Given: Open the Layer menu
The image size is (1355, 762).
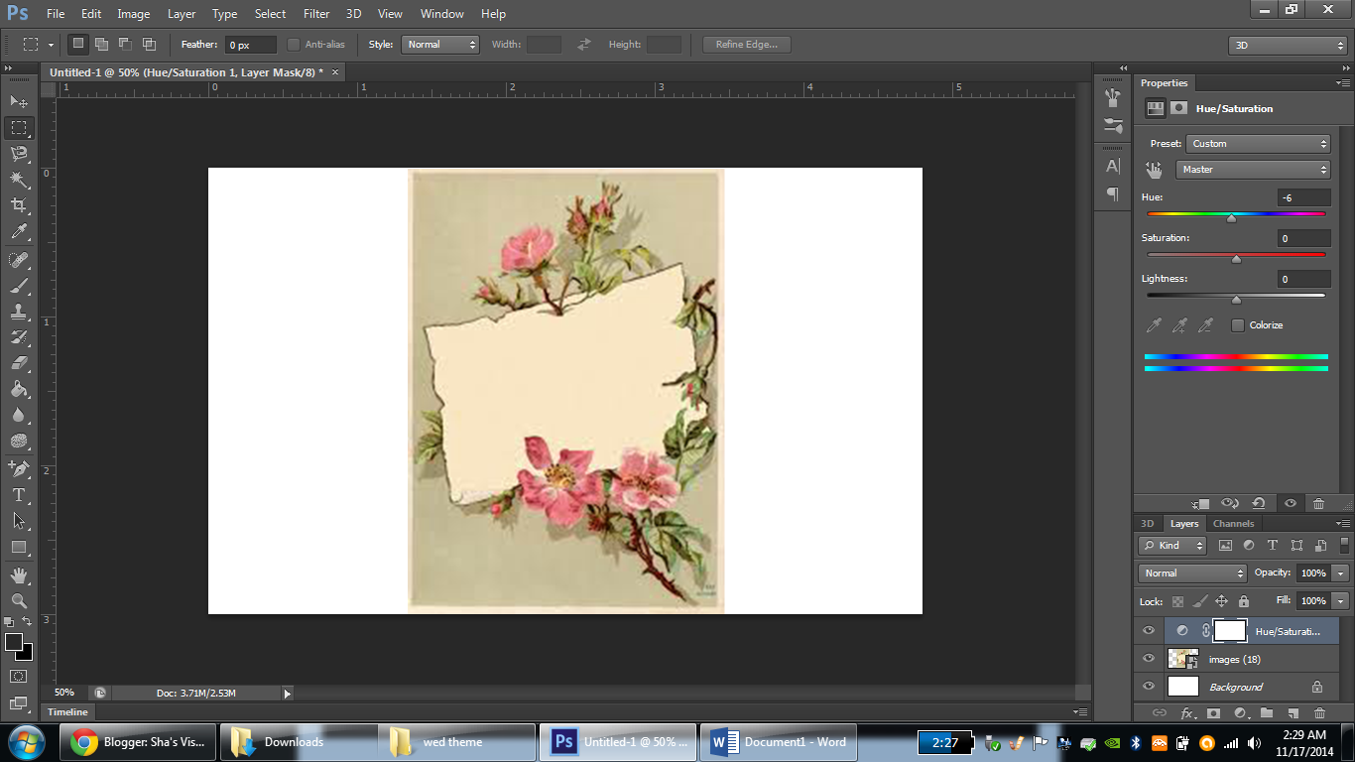Looking at the screenshot, I should [x=182, y=14].
